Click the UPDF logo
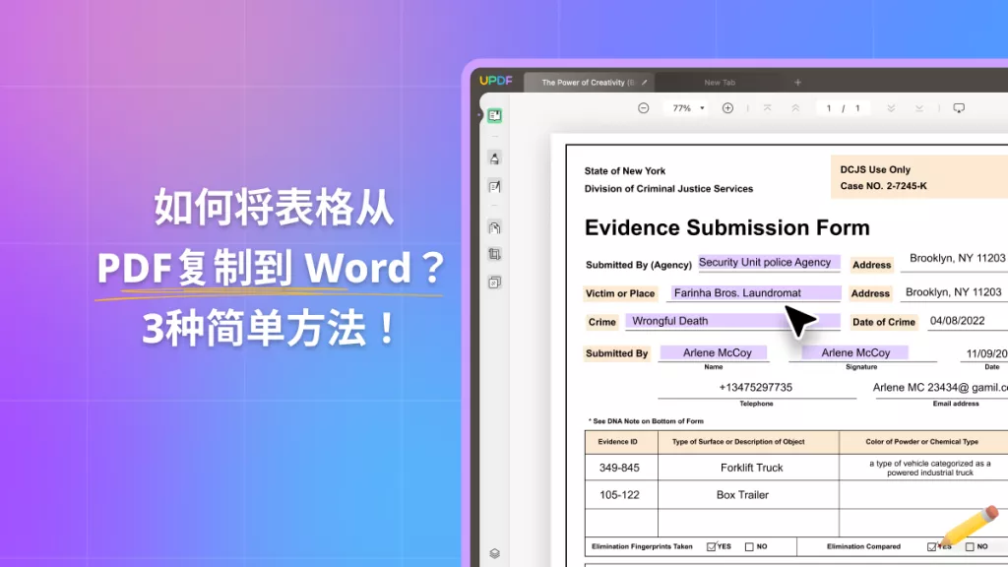1008x567 pixels. coord(496,81)
